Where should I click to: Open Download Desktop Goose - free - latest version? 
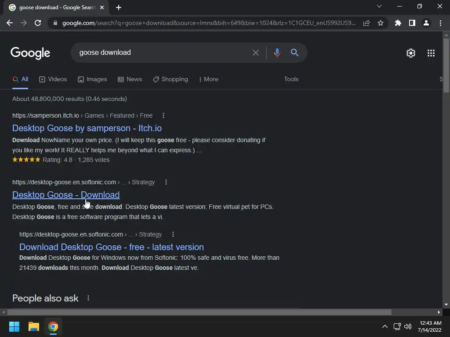coord(112,247)
